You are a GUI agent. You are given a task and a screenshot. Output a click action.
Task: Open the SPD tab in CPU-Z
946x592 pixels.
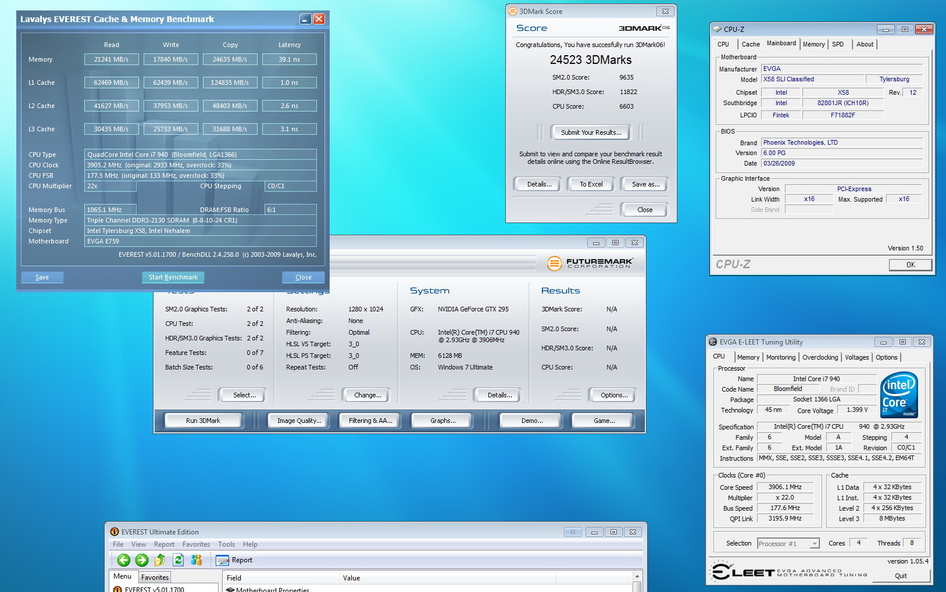[x=838, y=44]
